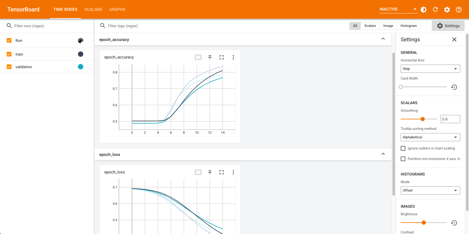Switch to the GRAPHS tab
This screenshot has height=234, width=469.
117,9
